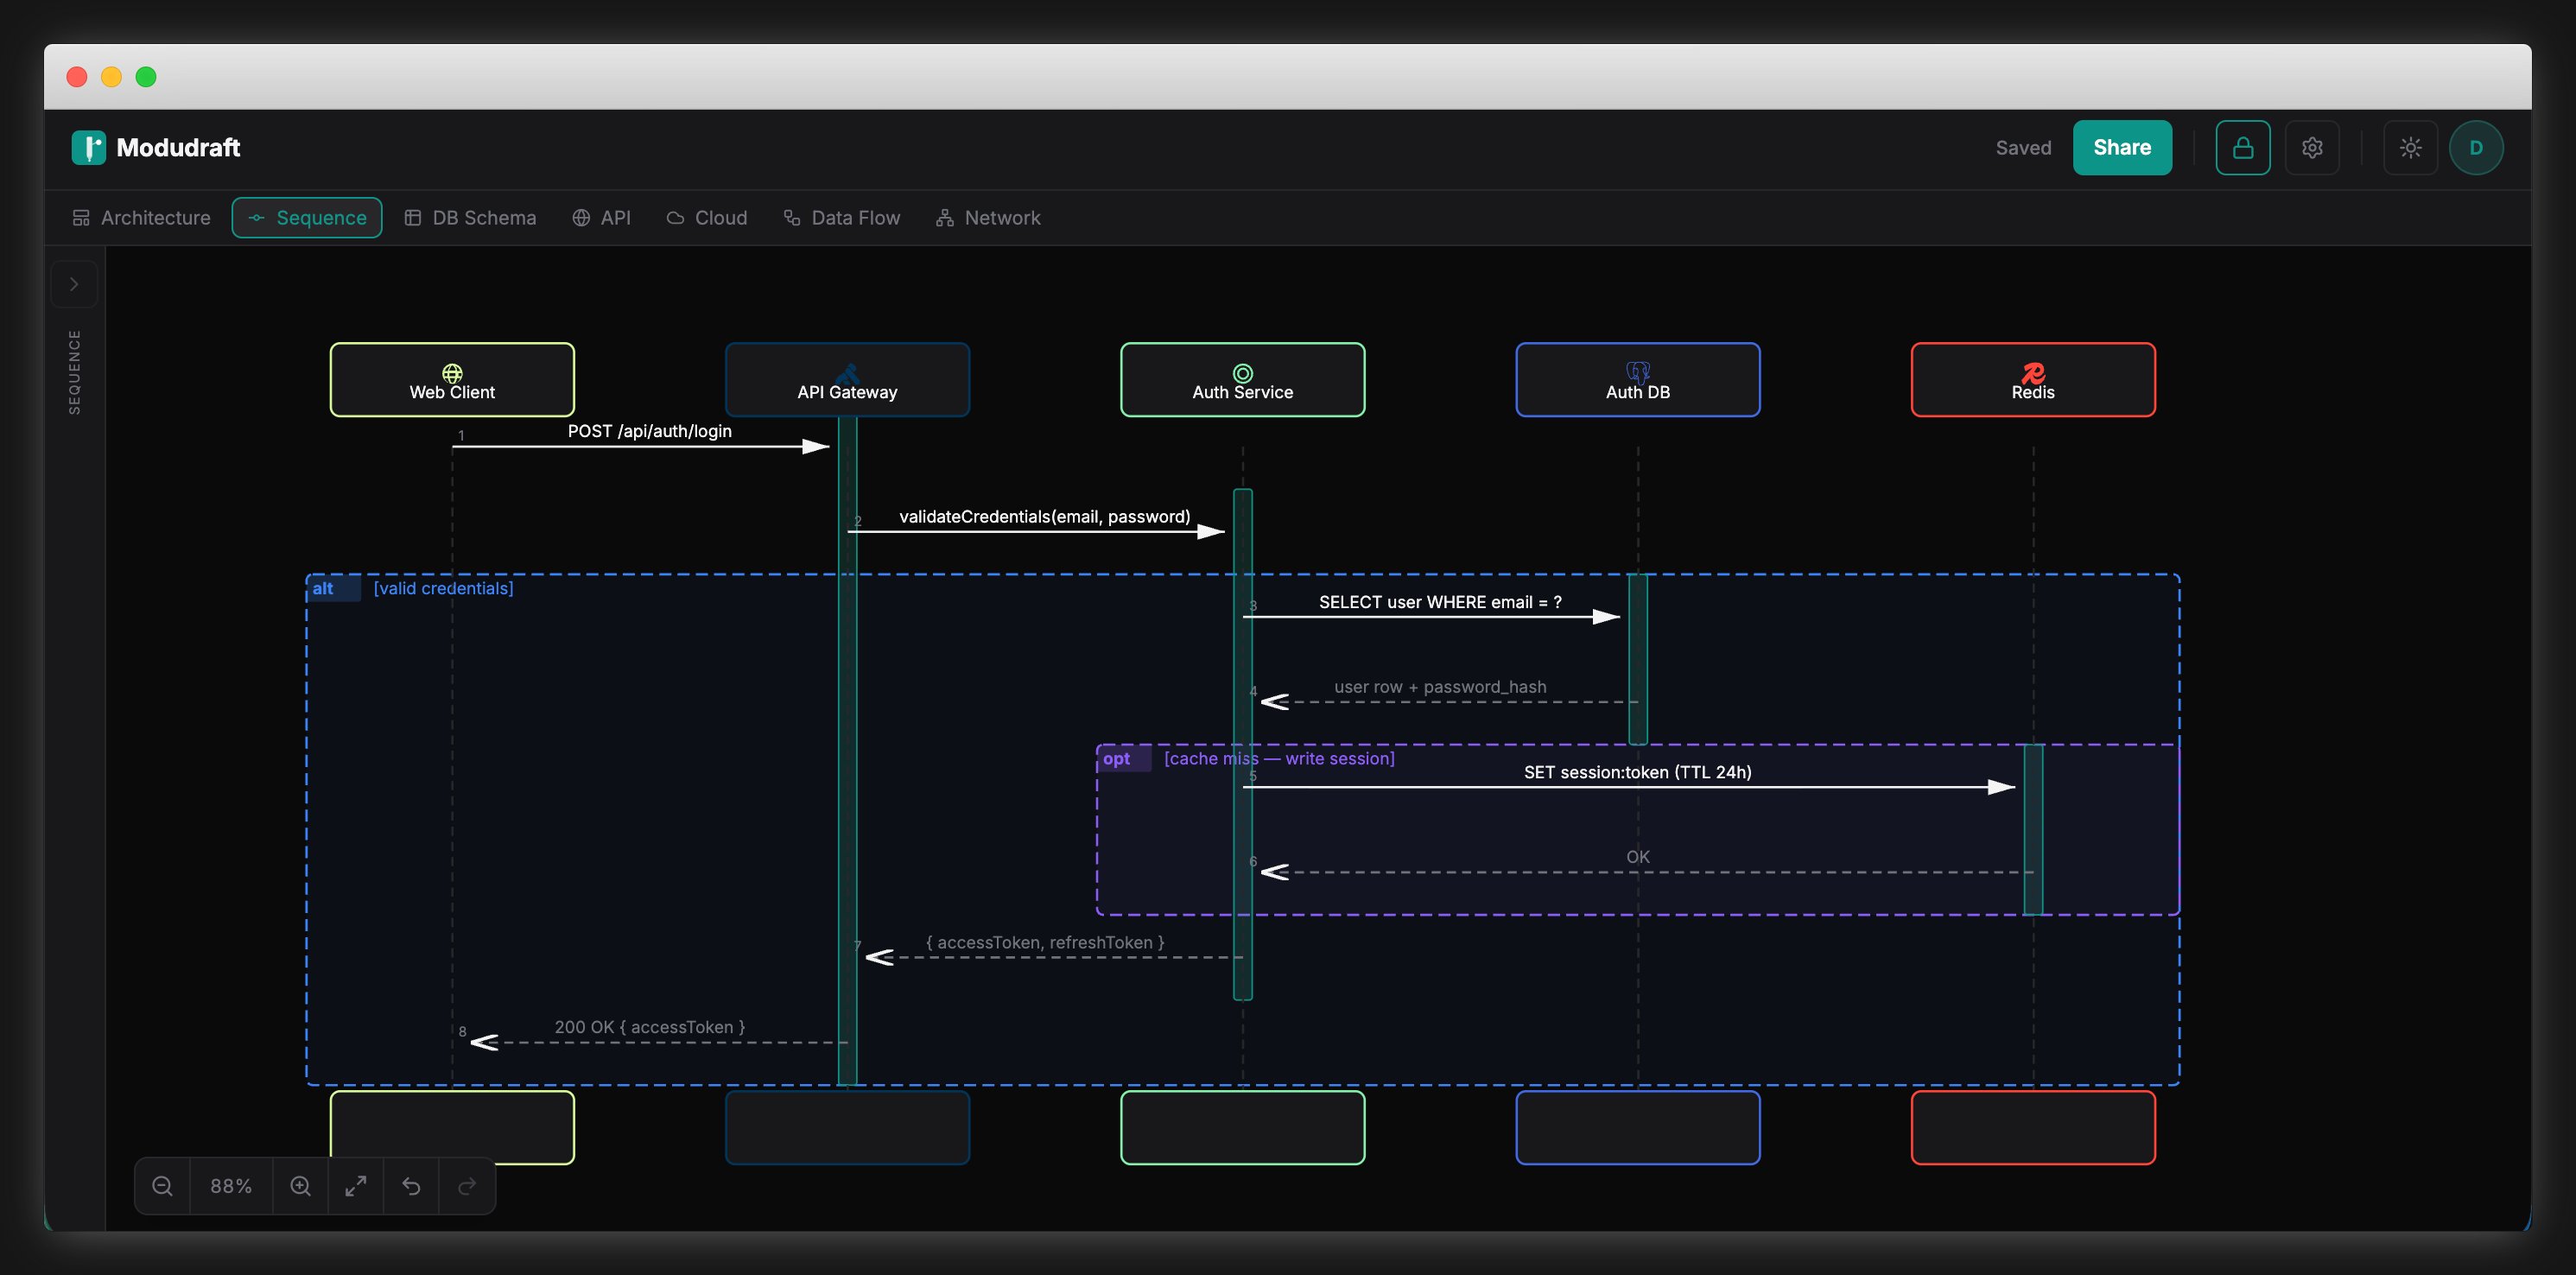Click [cache miss — write session] guard
2576x1275 pixels.
coord(1279,758)
